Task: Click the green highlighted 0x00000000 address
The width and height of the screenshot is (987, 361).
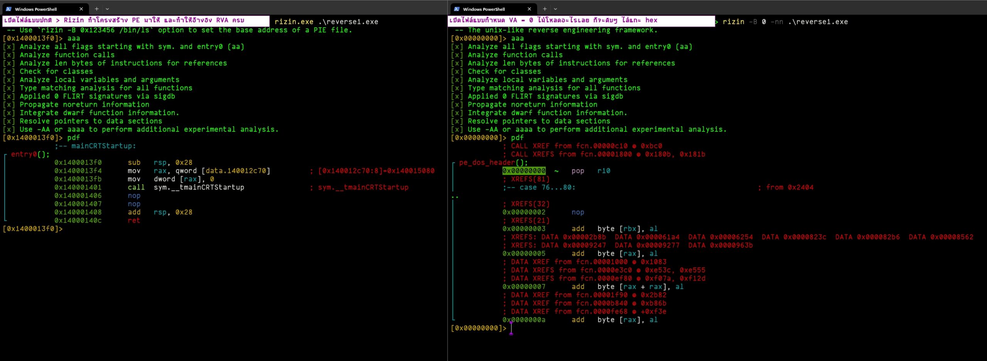Action: (524, 171)
